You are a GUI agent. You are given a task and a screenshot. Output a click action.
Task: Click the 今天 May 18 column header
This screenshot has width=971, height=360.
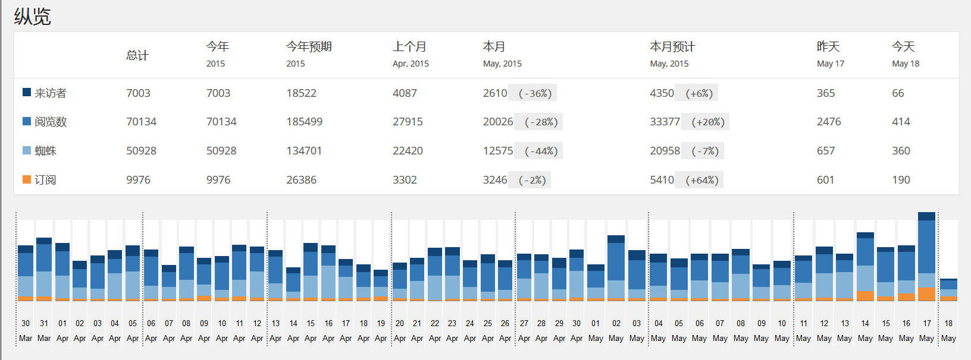(903, 47)
